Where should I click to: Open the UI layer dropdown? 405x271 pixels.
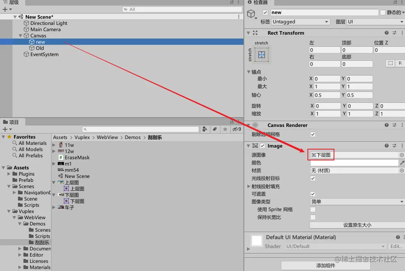pos(376,22)
